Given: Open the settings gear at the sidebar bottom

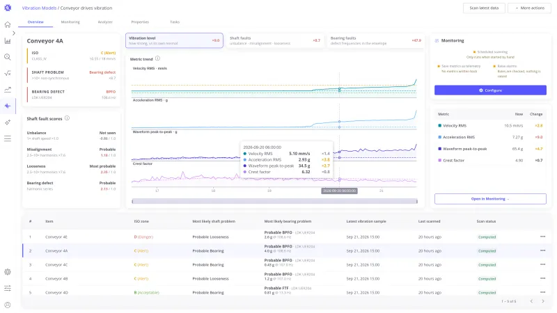Looking at the screenshot, I should click(8, 272).
